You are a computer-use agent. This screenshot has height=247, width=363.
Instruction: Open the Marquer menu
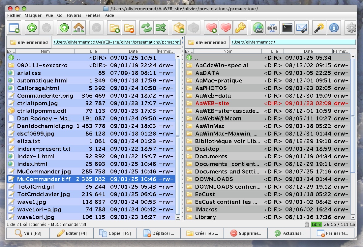pyautogui.click(x=33, y=15)
